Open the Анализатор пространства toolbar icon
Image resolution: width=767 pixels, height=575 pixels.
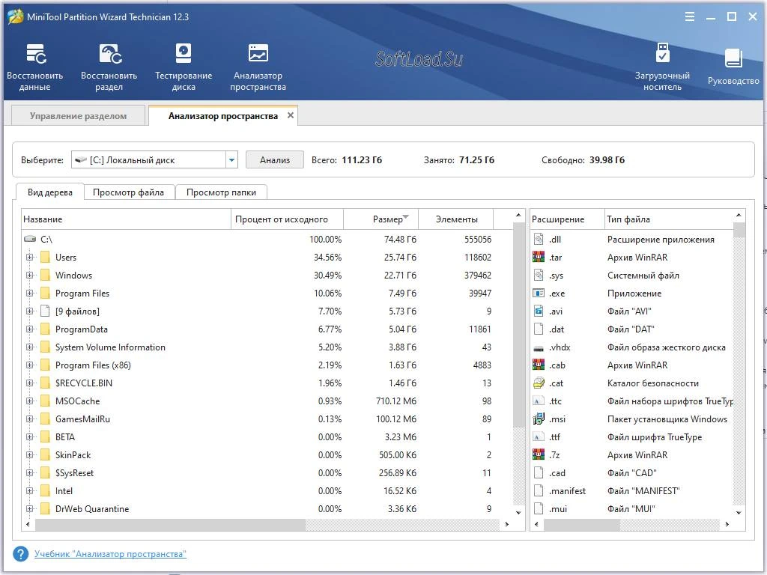258,67
